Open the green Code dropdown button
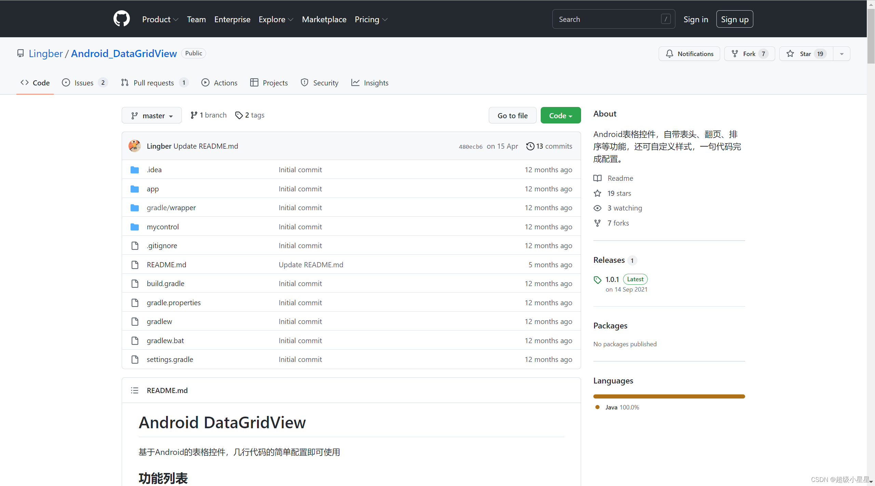Image resolution: width=875 pixels, height=486 pixels. [x=561, y=116]
